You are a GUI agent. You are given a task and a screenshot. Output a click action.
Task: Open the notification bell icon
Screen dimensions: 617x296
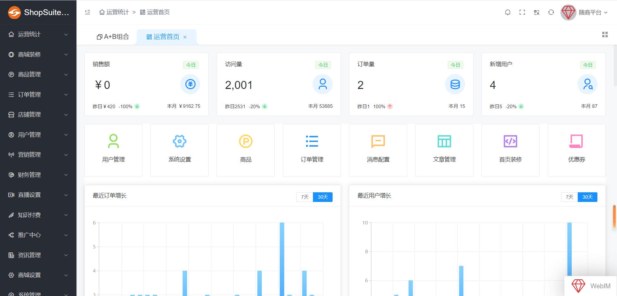pos(508,12)
